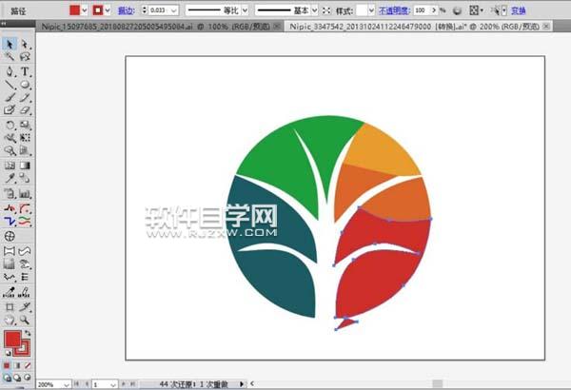Set paint mode to None
The height and width of the screenshot is (390, 571).
pos(28,365)
